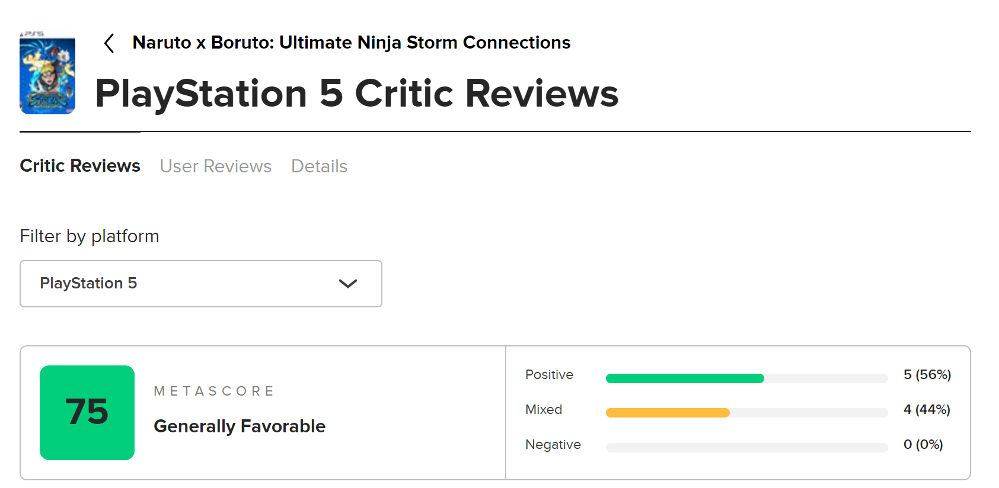Click the green 75 Metascore badge

(x=87, y=412)
